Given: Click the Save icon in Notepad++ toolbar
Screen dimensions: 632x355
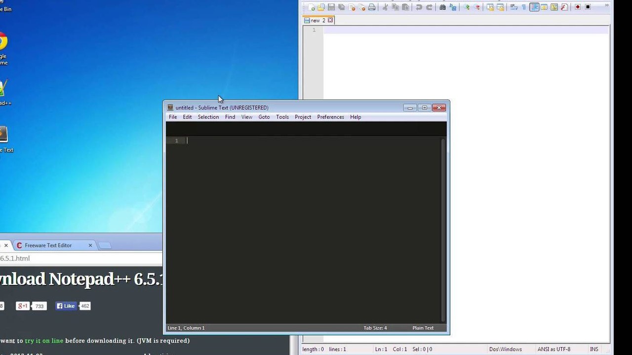Looking at the screenshot, I should tap(331, 7).
